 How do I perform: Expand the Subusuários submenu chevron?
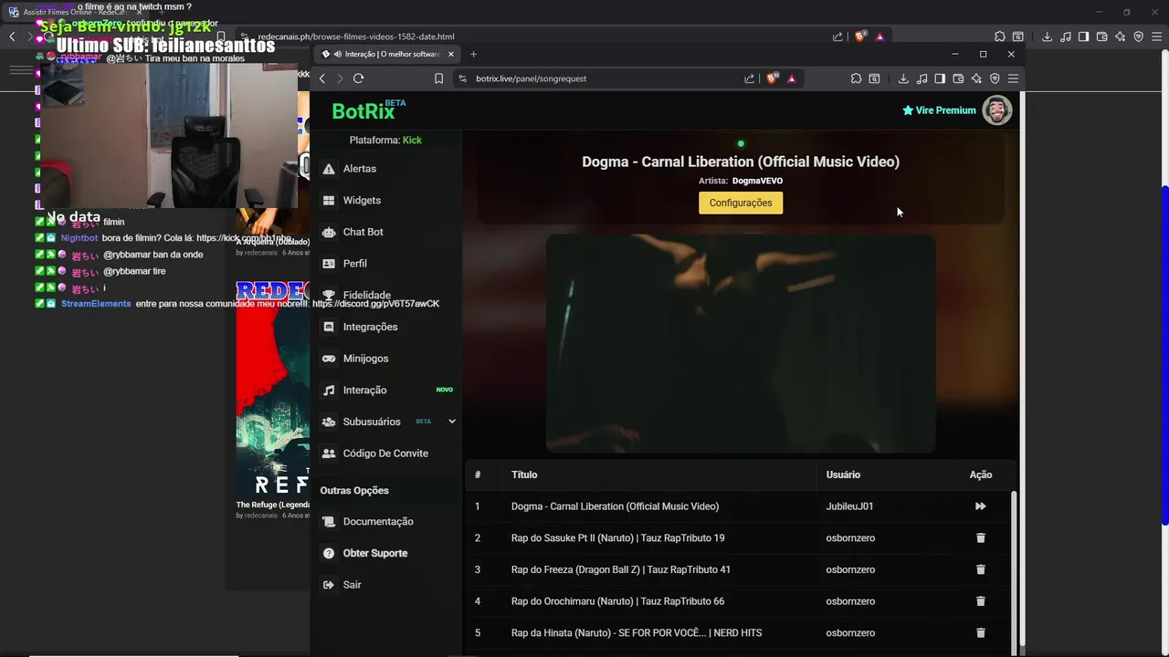click(451, 422)
